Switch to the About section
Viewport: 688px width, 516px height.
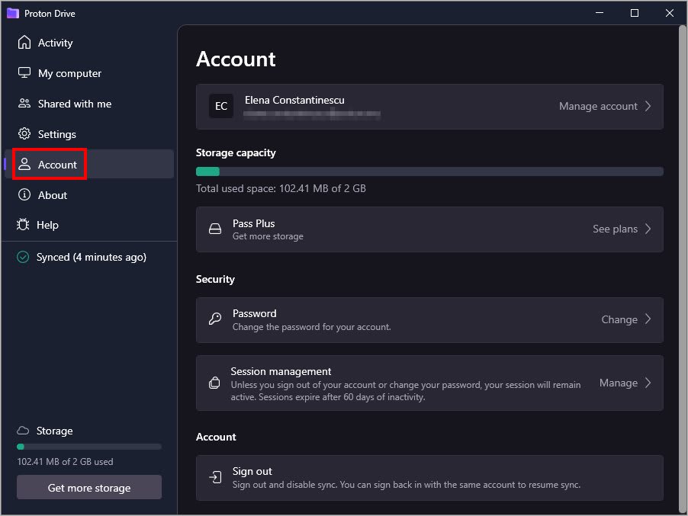[x=53, y=195]
